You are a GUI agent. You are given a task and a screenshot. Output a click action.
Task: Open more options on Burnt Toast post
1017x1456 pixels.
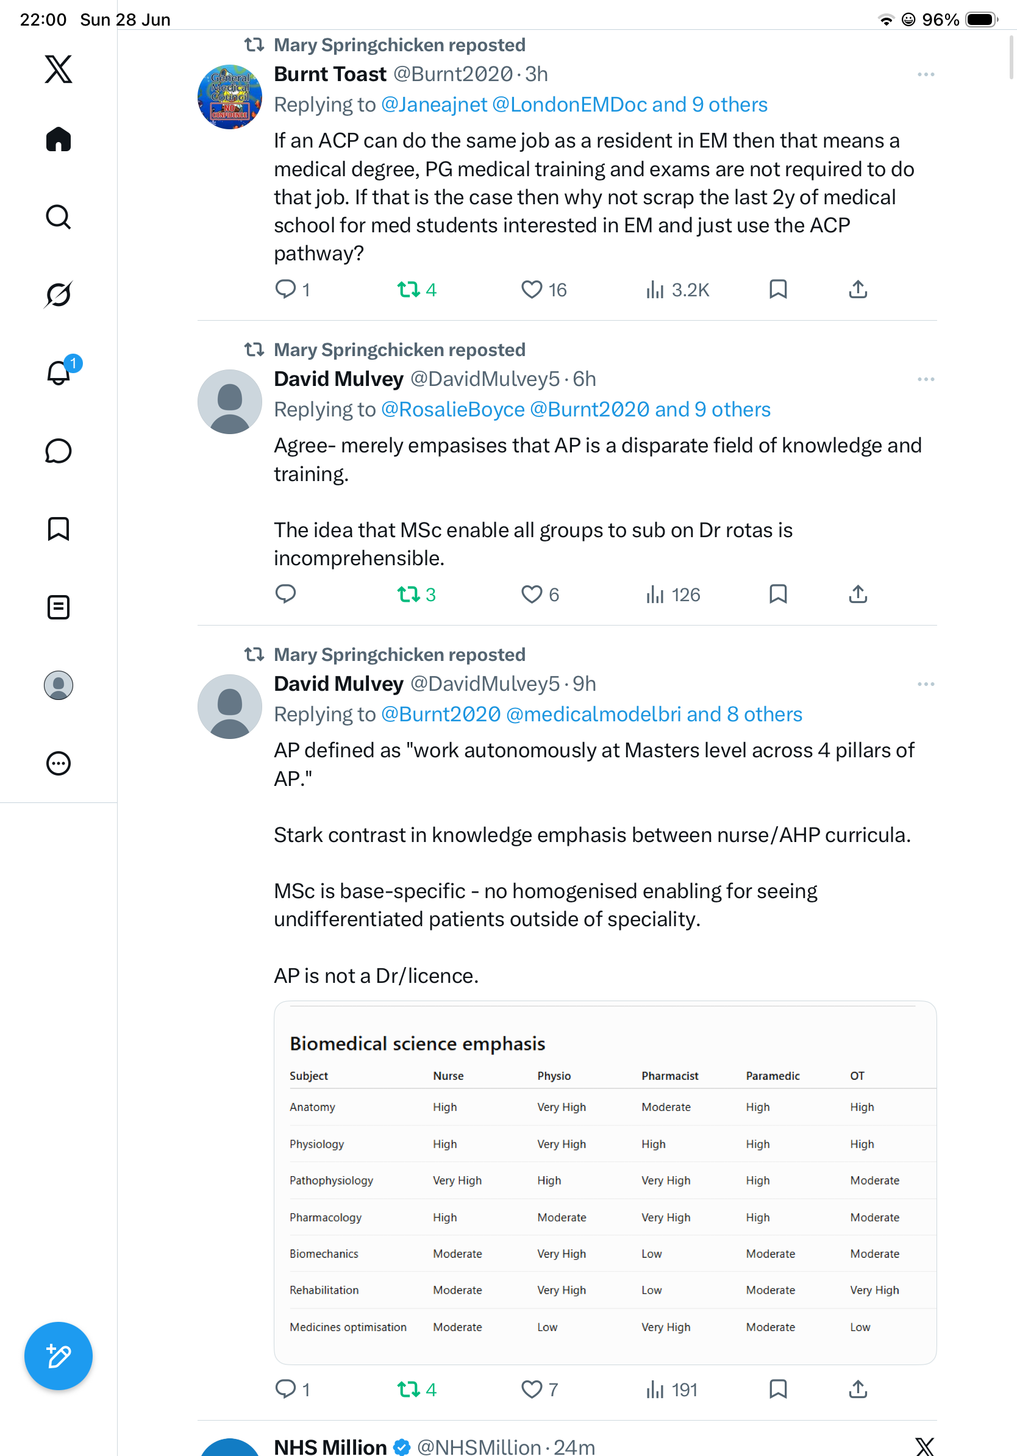point(926,75)
